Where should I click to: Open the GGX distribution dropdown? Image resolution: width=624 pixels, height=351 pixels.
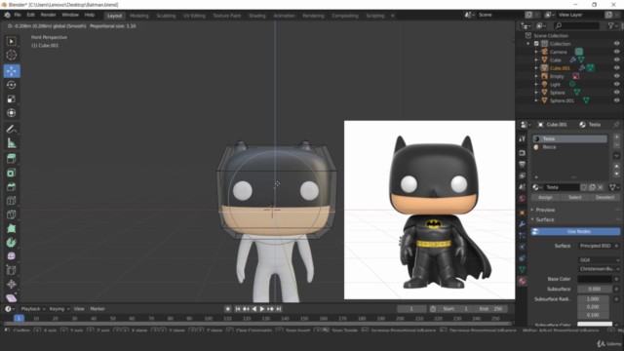pos(599,260)
